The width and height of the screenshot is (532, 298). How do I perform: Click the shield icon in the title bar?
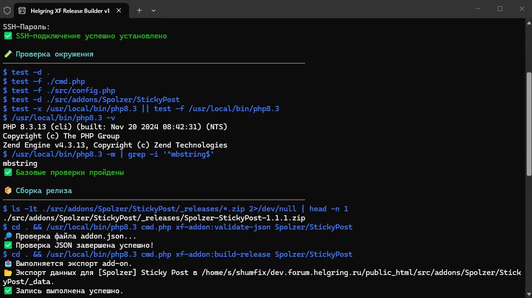point(7,11)
